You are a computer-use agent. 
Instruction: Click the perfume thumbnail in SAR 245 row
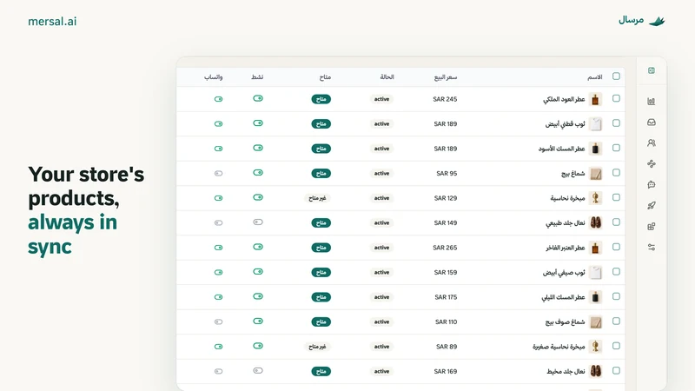pyautogui.click(x=595, y=99)
